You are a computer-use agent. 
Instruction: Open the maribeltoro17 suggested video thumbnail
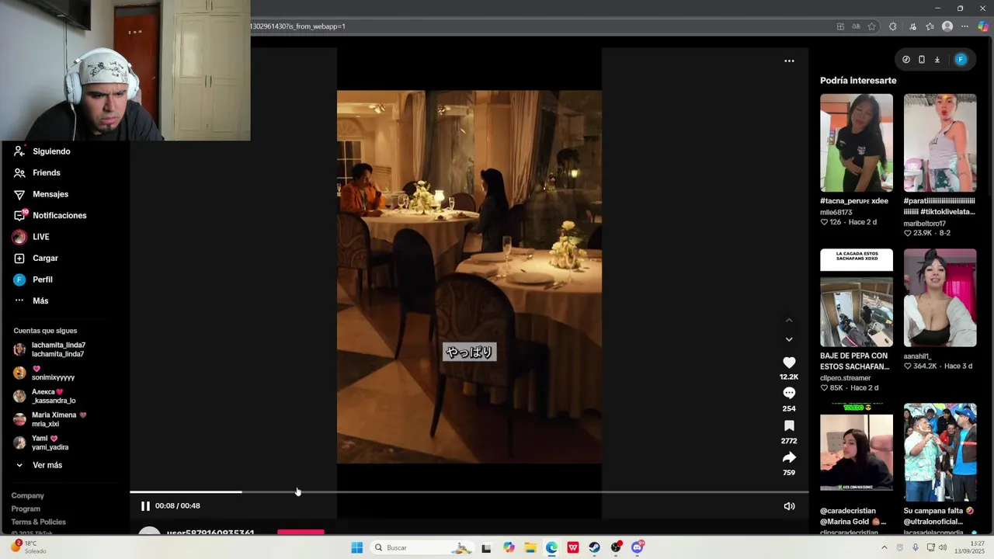click(x=940, y=143)
